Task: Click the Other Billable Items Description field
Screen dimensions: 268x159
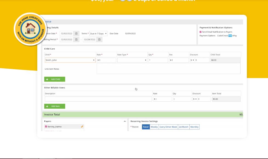Action: tap(98, 99)
